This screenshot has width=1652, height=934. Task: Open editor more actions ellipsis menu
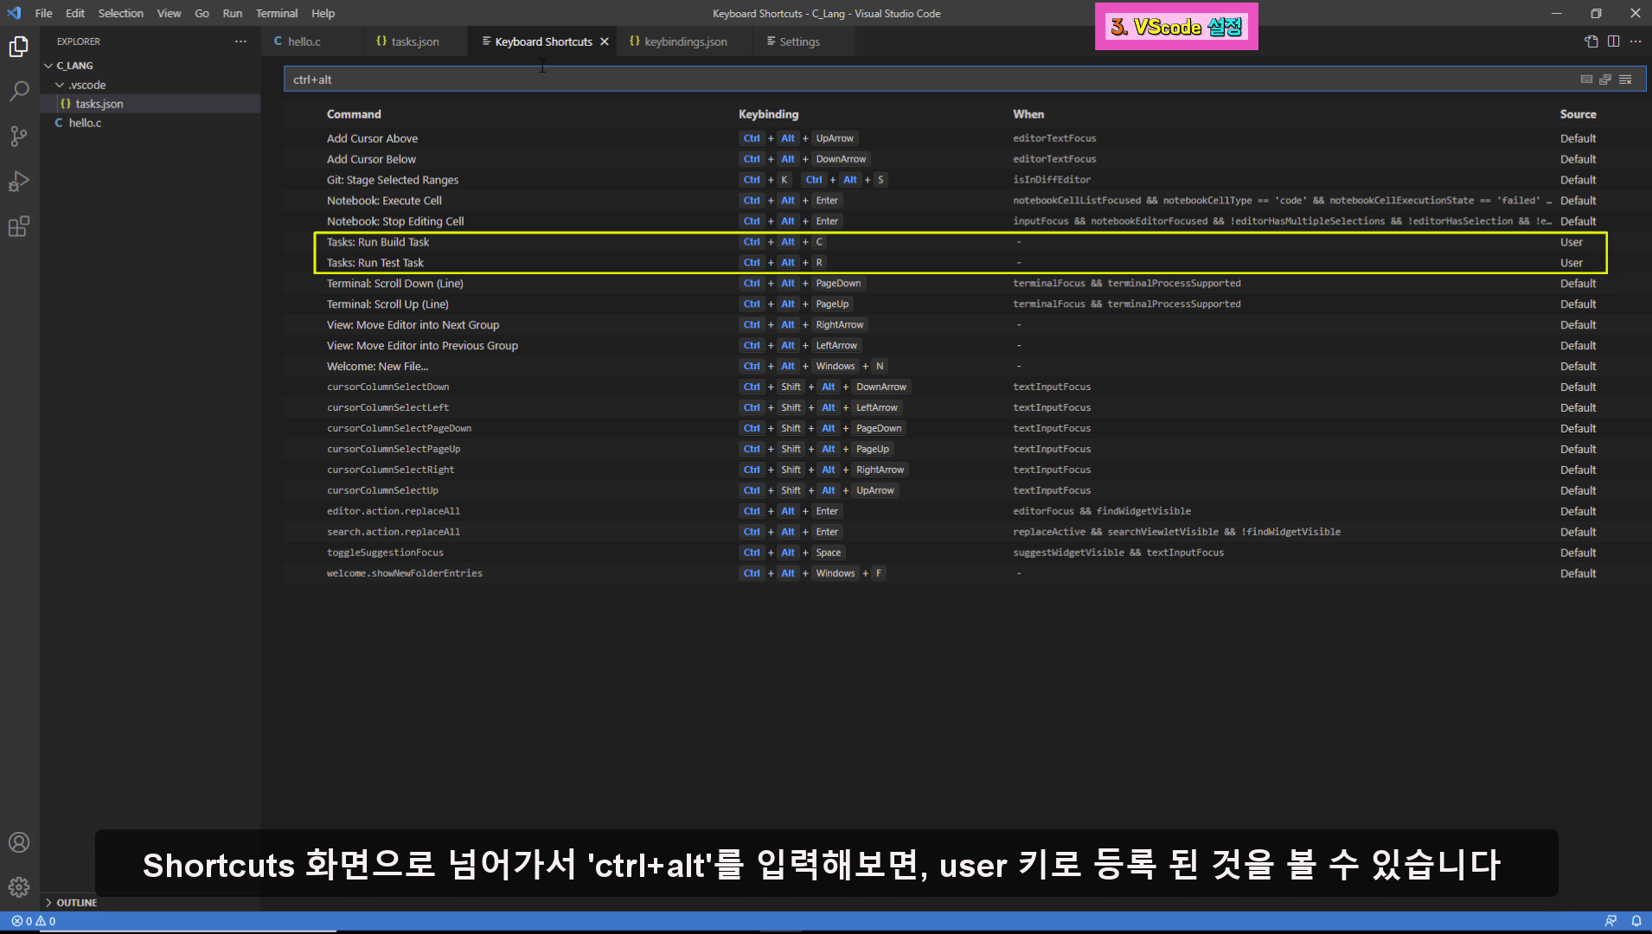[1636, 42]
